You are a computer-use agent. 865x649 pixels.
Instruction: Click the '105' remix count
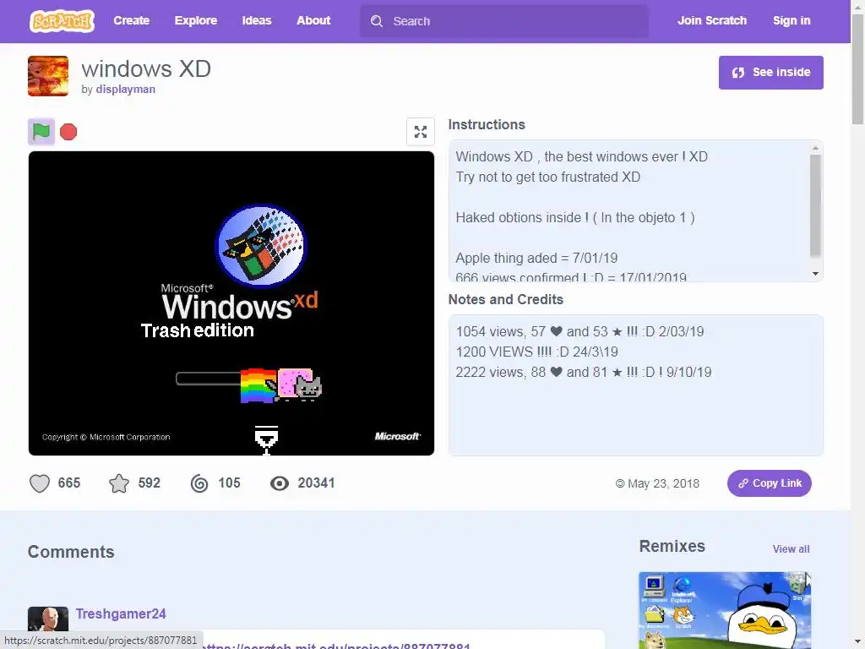229,483
